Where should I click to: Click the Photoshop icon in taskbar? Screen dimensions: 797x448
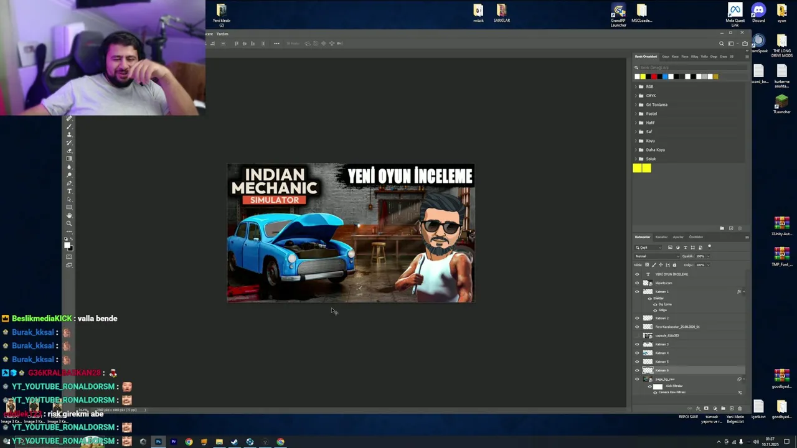click(x=158, y=442)
